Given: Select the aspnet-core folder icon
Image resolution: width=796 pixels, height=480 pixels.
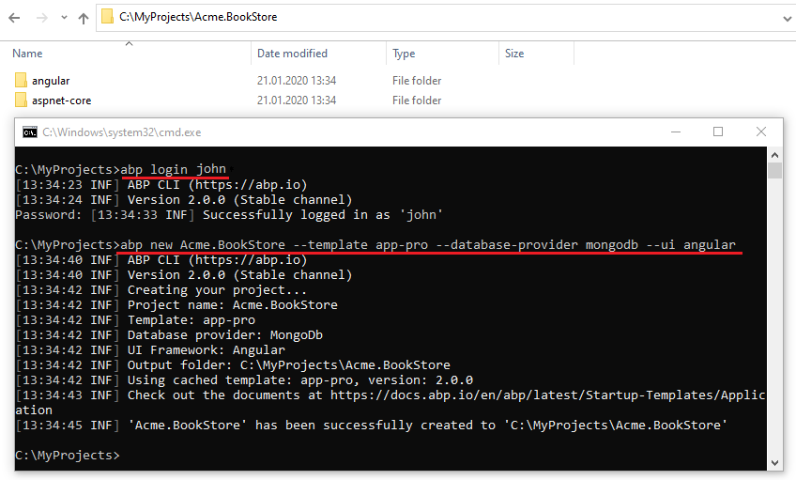Looking at the screenshot, I should 22,101.
